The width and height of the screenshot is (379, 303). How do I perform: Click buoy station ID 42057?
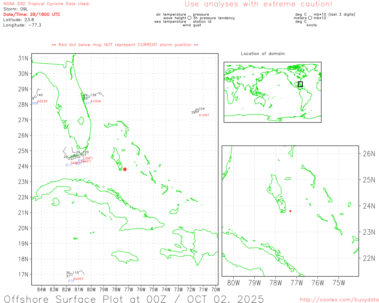coord(78,279)
